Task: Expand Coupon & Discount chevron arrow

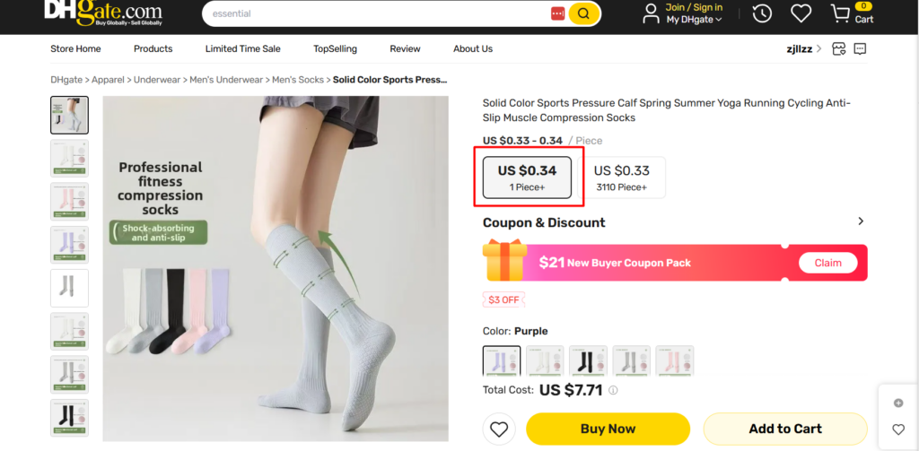Action: point(861,221)
